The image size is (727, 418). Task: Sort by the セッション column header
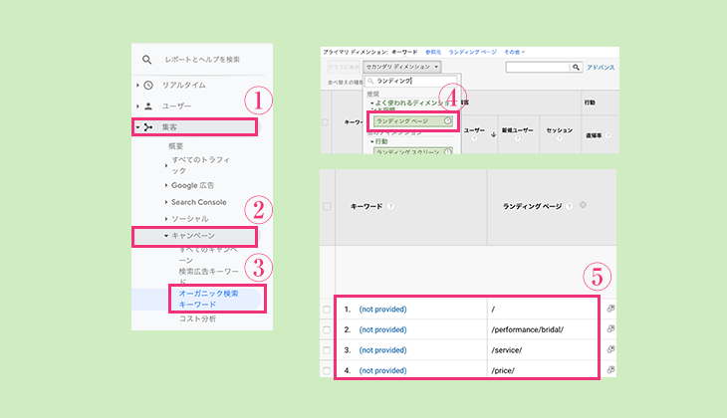(x=560, y=130)
